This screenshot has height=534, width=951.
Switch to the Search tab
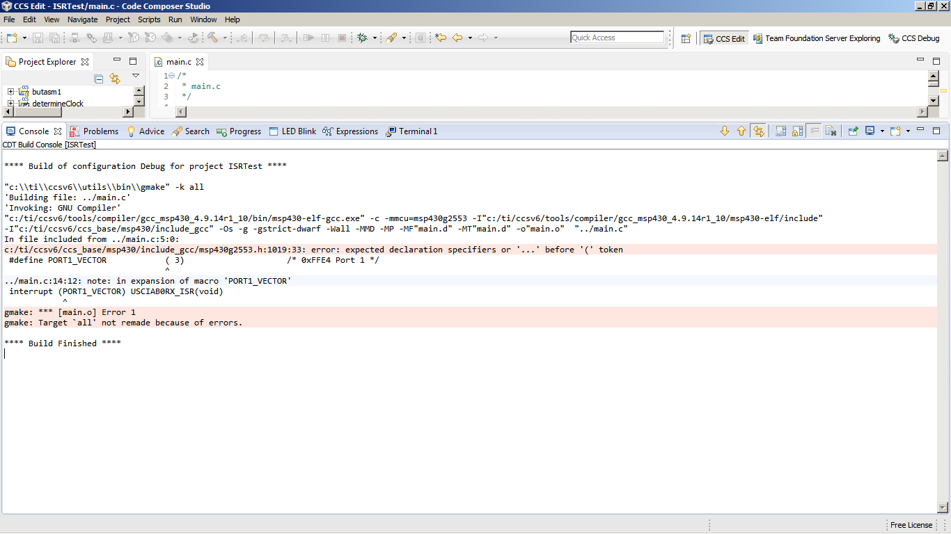click(x=191, y=131)
